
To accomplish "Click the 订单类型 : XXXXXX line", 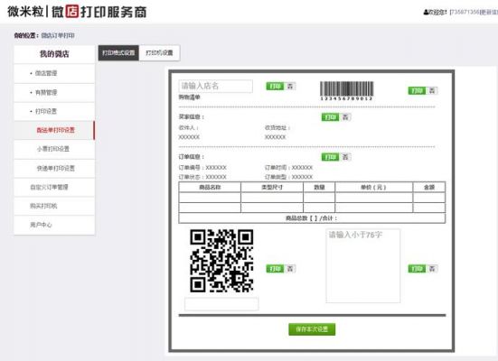I will [x=288, y=177].
